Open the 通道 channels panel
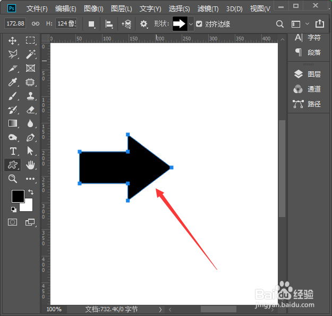The height and width of the screenshot is (316, 332). coord(307,89)
